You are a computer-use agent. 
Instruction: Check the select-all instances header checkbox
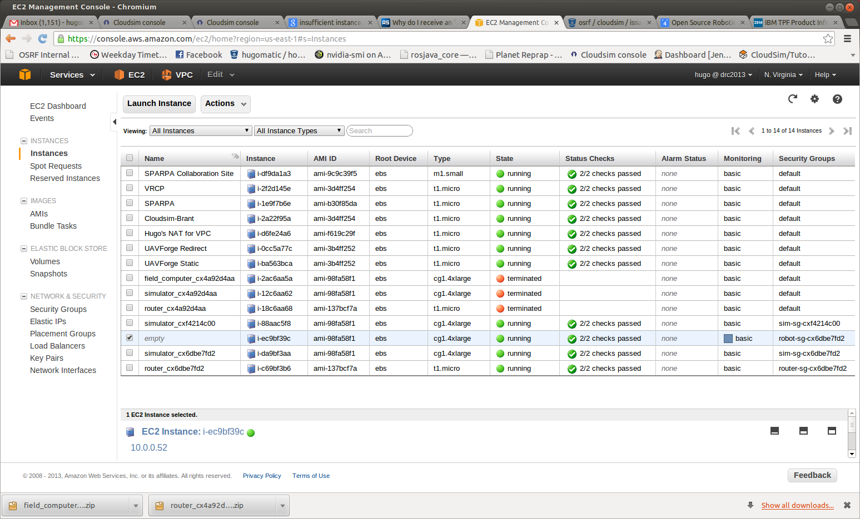pos(130,158)
